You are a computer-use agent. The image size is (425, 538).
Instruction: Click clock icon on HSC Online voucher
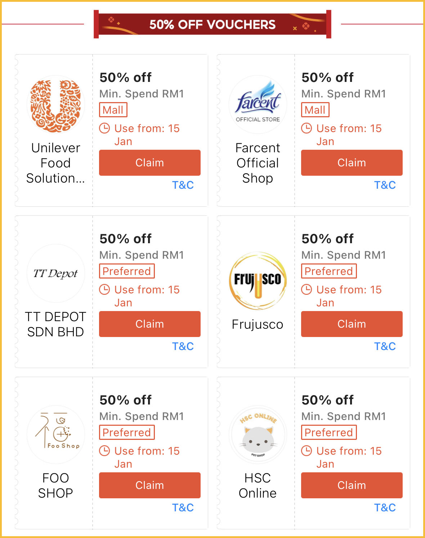pos(307,451)
